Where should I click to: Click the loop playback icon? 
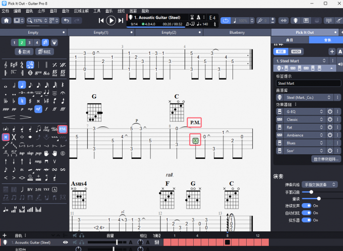tap(225, 21)
